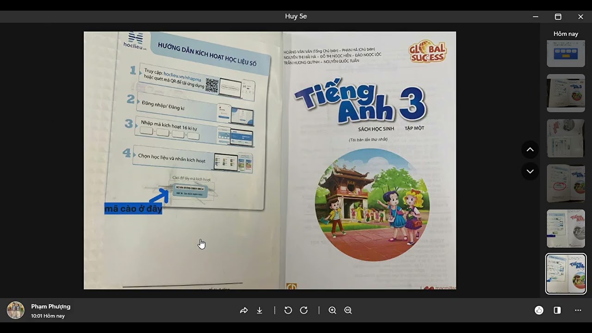Zoom in on the image
592x333 pixels.
point(333,310)
